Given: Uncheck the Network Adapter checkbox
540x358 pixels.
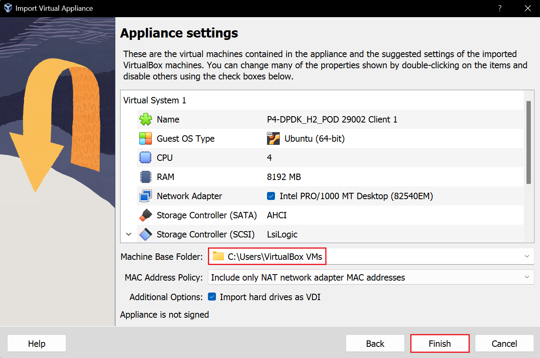Looking at the screenshot, I should [271, 196].
